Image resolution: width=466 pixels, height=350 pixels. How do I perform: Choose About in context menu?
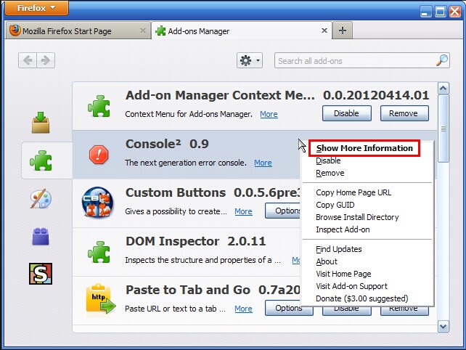(327, 261)
